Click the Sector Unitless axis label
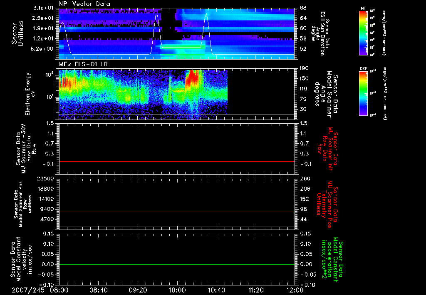This screenshot has height=295, width=426. point(17,33)
